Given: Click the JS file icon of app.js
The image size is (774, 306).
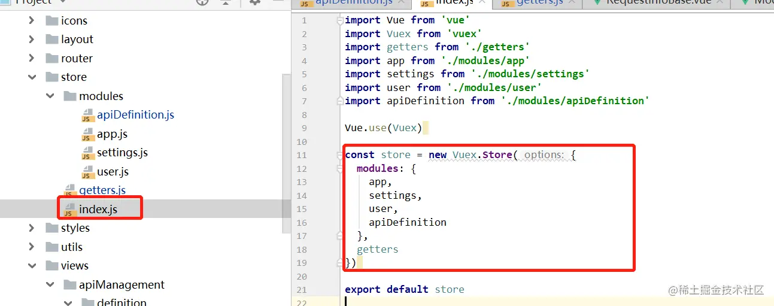Looking at the screenshot, I should (87, 134).
